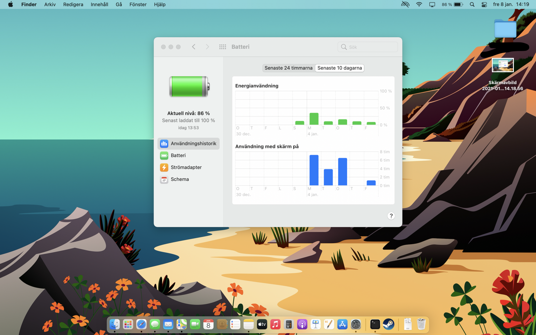Select the Skärmavbild thumbnail on the desktop
536x335 pixels.
pyautogui.click(x=503, y=65)
